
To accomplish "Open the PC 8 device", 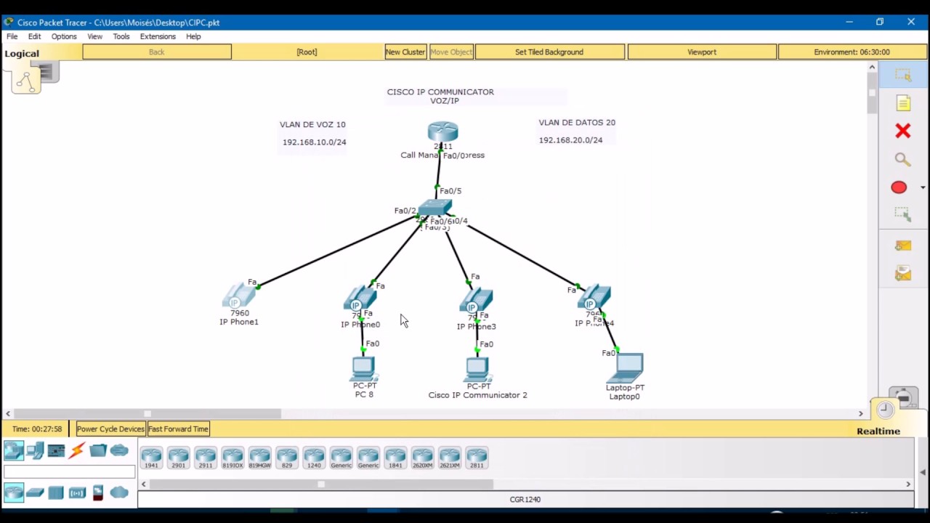I will [x=363, y=369].
